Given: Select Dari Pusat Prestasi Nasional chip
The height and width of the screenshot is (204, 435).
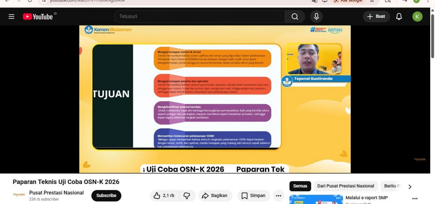Looking at the screenshot, I should (346, 186).
